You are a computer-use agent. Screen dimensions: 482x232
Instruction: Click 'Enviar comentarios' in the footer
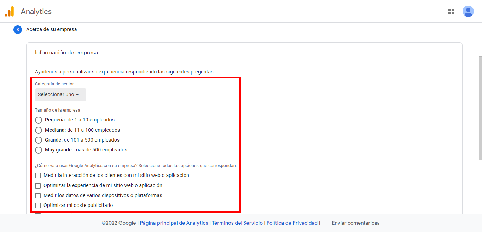pos(355,223)
